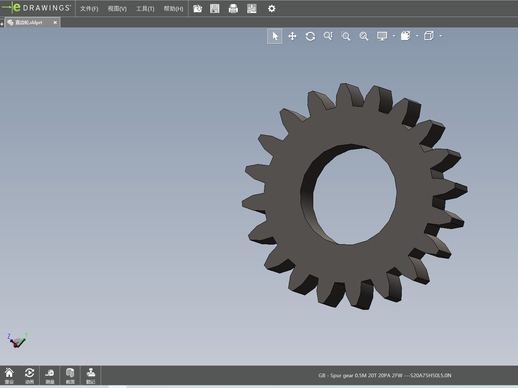Expand the view orientation dropdown arrow
Viewport: 518px width, 388px height.
417,36
